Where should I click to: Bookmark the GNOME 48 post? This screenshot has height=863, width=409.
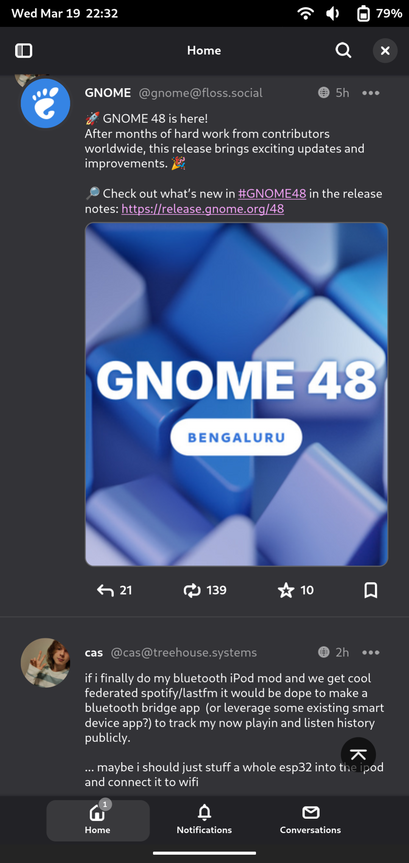(x=371, y=590)
